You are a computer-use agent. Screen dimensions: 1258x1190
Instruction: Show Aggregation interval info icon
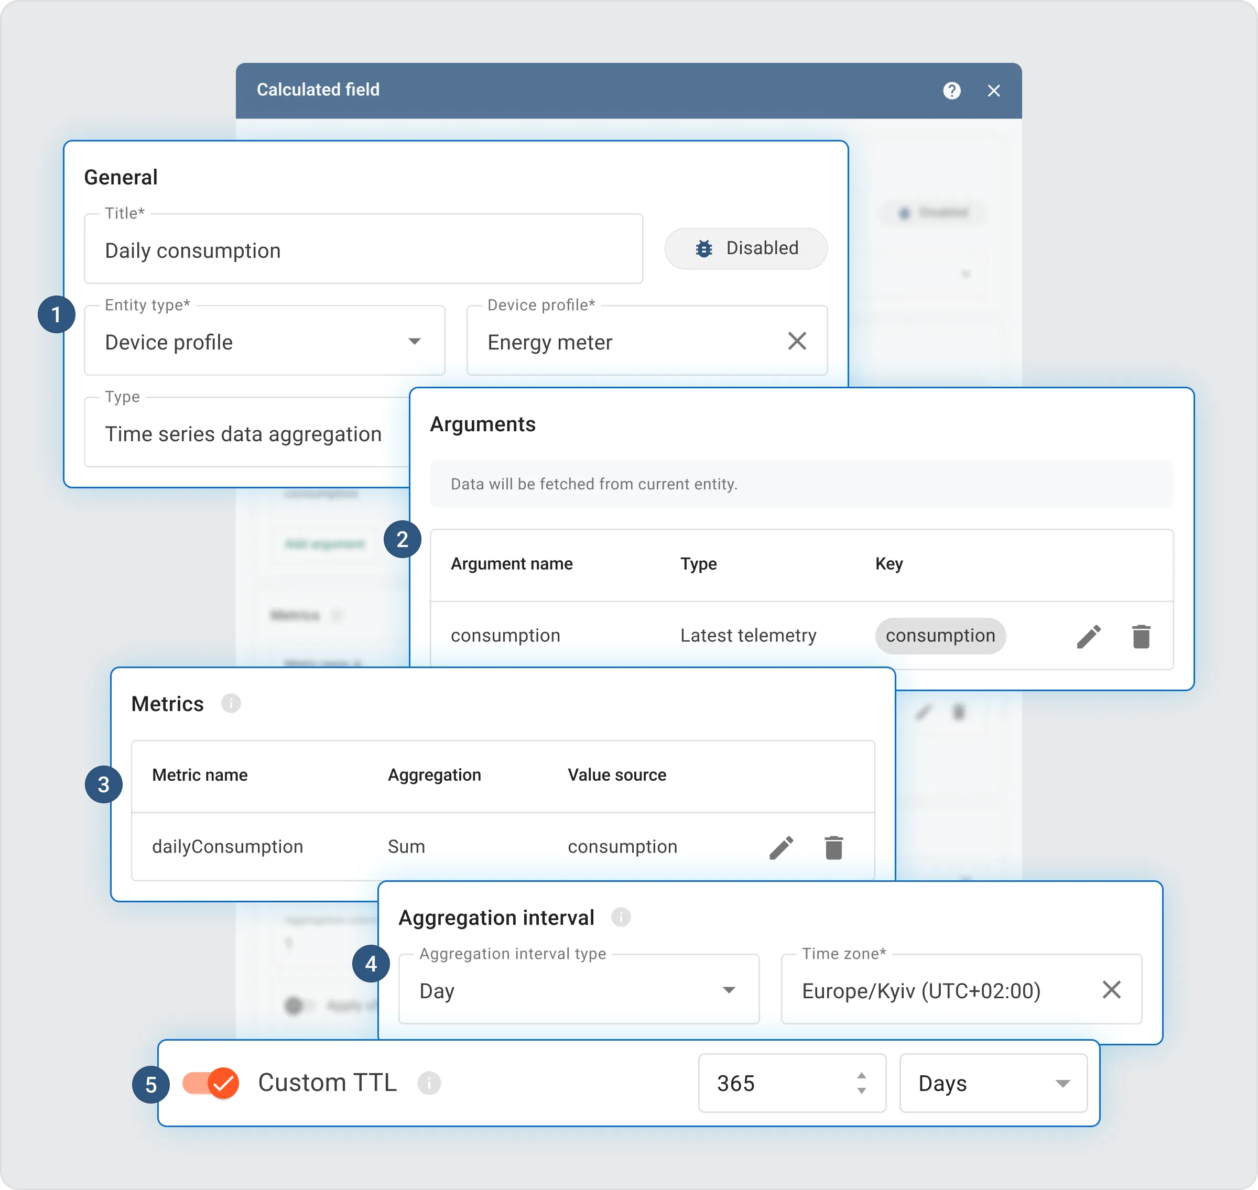click(621, 917)
